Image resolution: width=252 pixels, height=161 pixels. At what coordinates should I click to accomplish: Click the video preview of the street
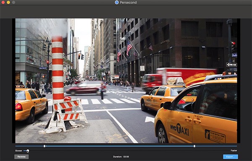click(126, 81)
